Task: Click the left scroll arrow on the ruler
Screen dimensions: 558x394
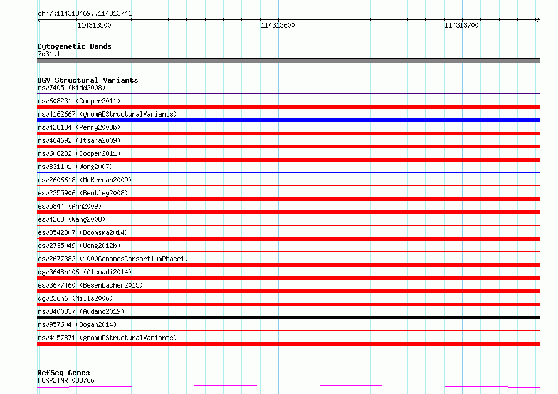Action: (x=39, y=20)
